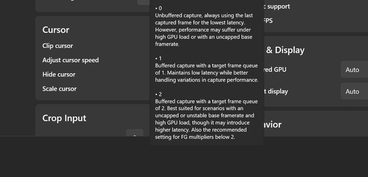Click the Crop Input section heading
This screenshot has width=368, height=177.
64,118
